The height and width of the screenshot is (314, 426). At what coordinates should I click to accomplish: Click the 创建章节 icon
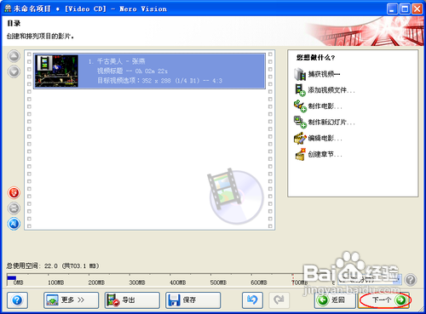pyautogui.click(x=300, y=154)
